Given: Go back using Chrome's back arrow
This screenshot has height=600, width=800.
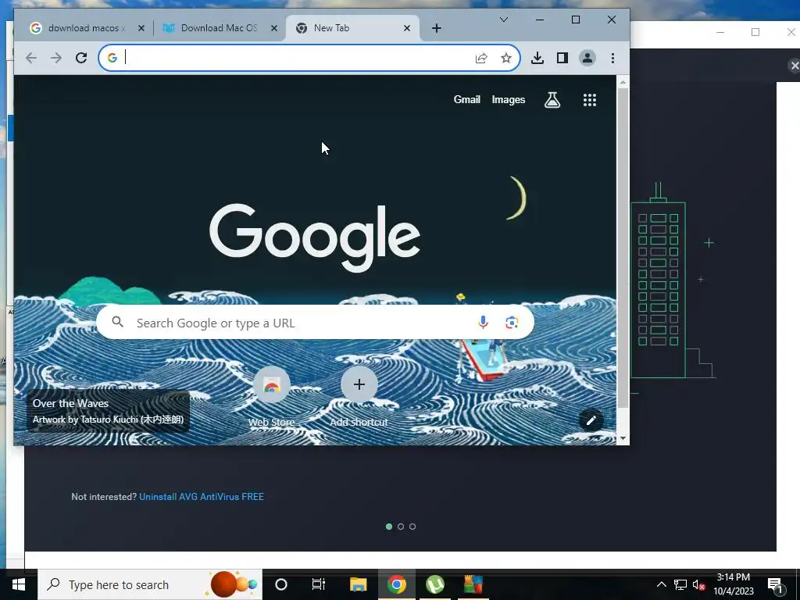Looking at the screenshot, I should click(31, 58).
